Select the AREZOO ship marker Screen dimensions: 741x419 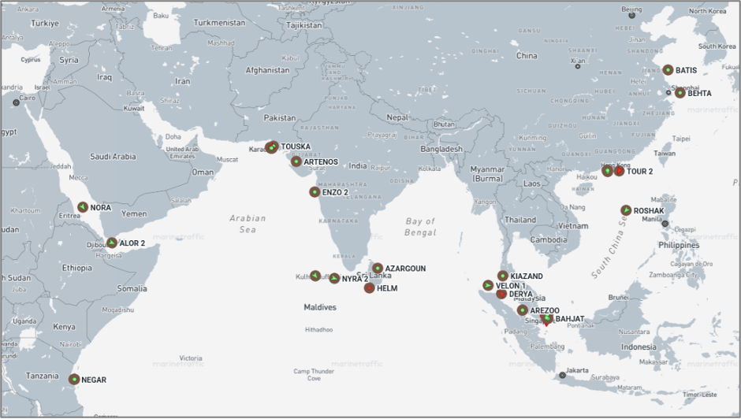pyautogui.click(x=522, y=310)
